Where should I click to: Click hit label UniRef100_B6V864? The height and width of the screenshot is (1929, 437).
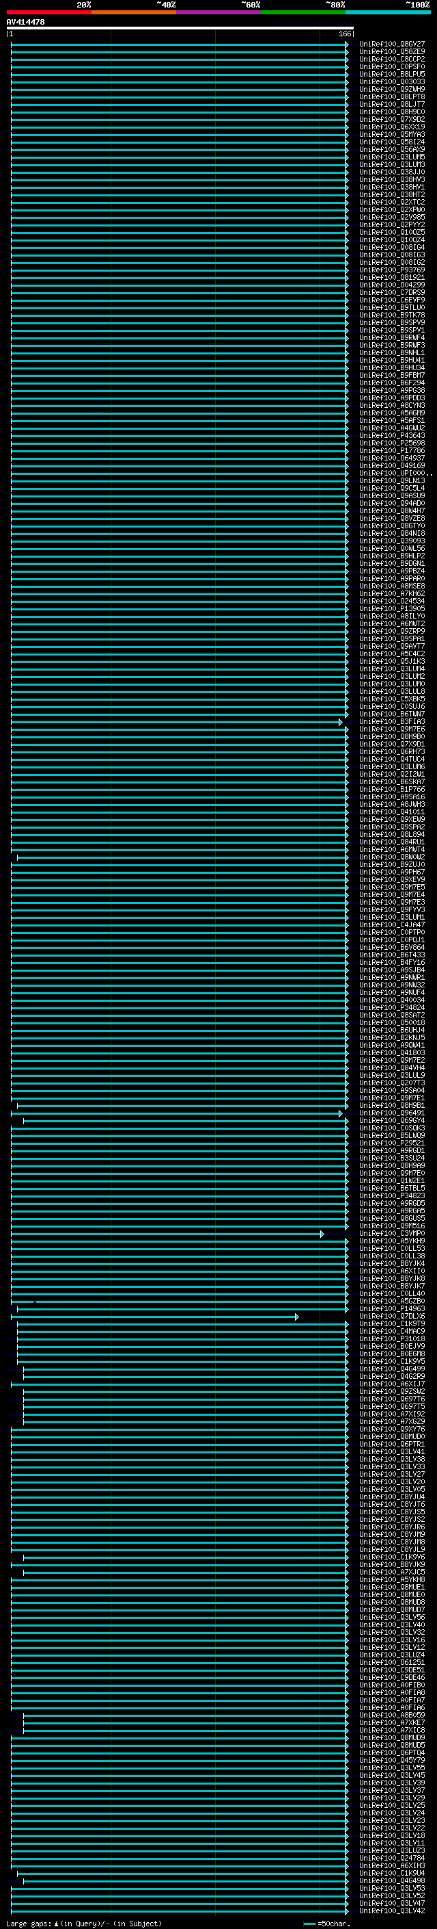pos(392,947)
